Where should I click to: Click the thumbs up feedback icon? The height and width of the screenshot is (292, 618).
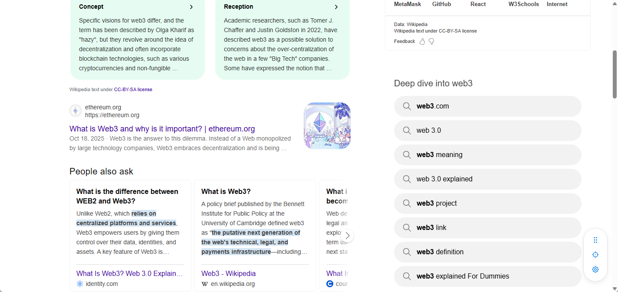[x=422, y=42]
